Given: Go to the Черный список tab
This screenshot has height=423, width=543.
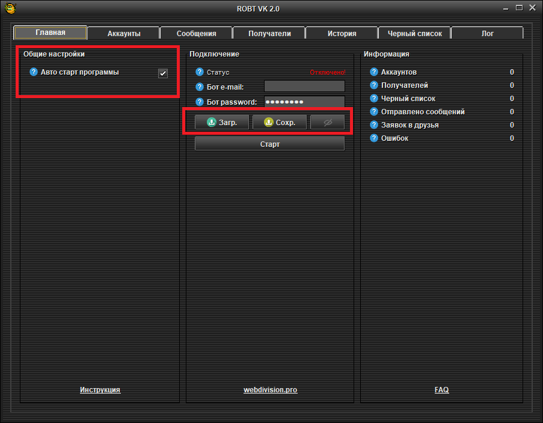Looking at the screenshot, I should point(414,34).
